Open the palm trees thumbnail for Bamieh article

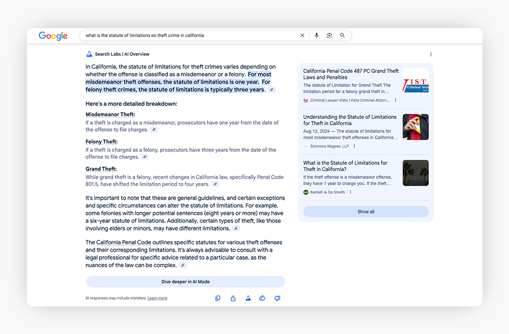click(416, 173)
